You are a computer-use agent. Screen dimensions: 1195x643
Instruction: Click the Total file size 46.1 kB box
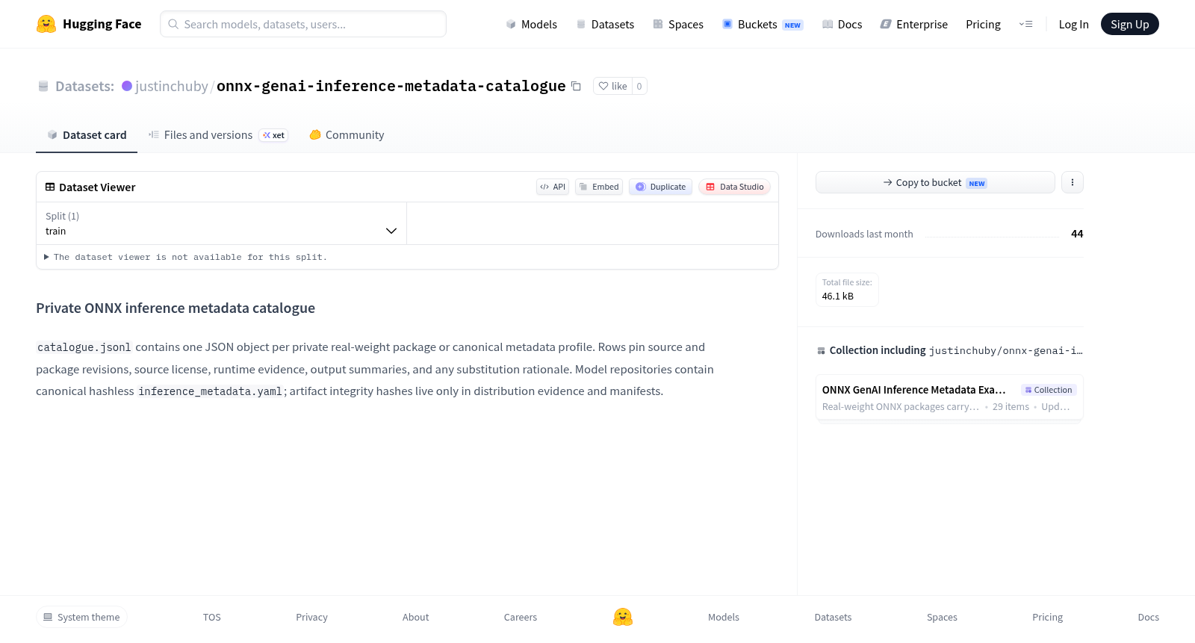coord(847,290)
